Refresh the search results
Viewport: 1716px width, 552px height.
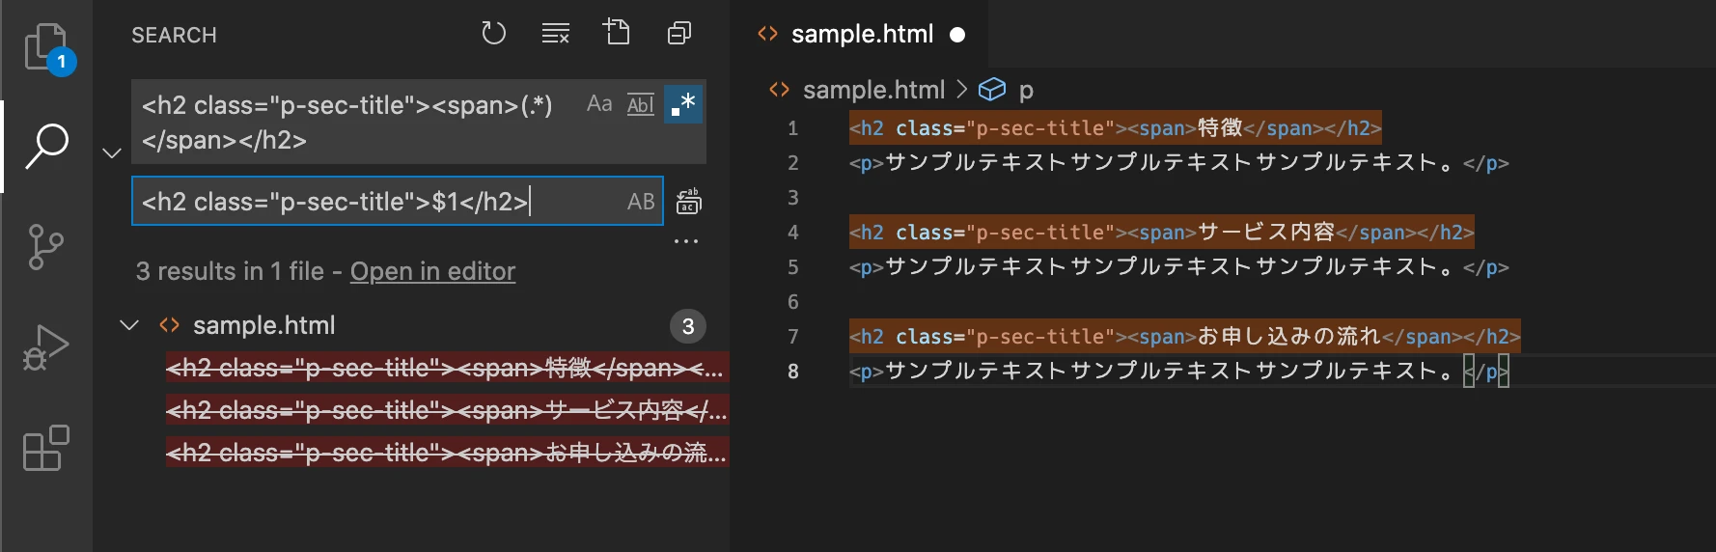point(493,34)
